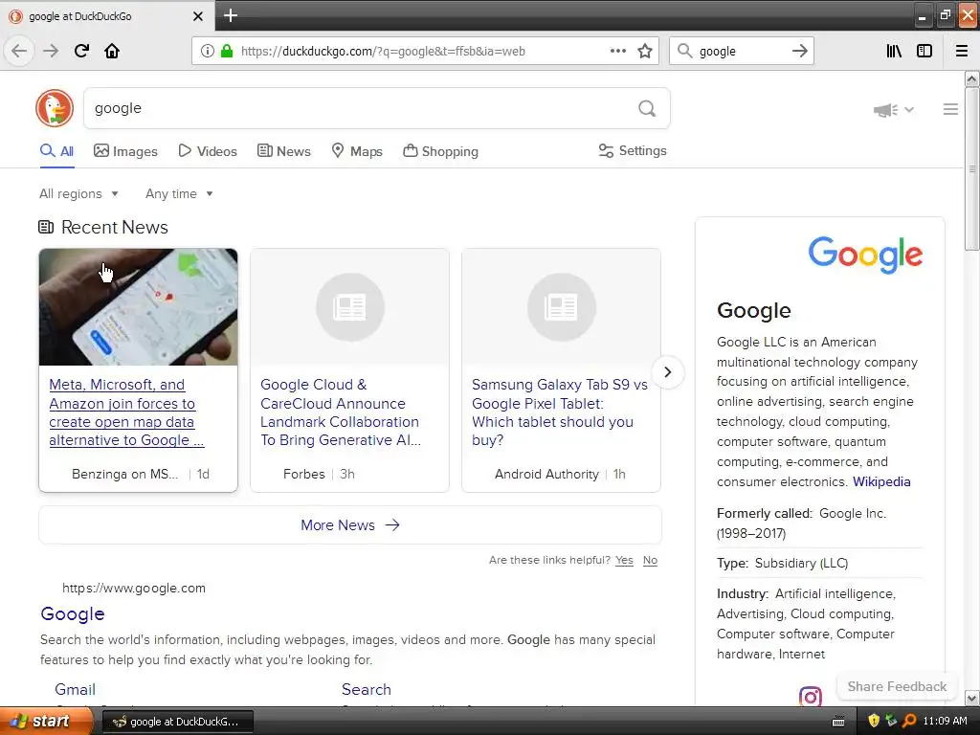The height and width of the screenshot is (735, 980).
Task: Answer No to links helpful question
Action: (650, 560)
